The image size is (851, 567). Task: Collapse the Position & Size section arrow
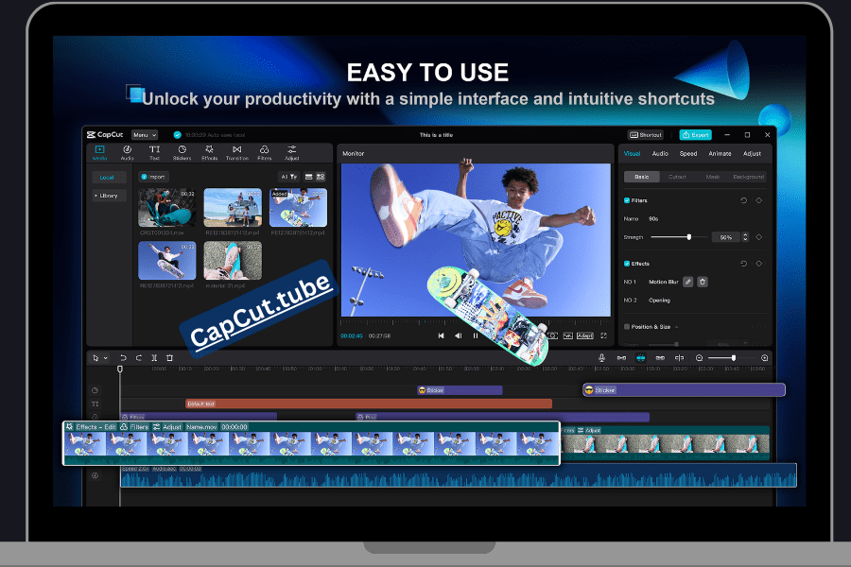[x=677, y=327]
